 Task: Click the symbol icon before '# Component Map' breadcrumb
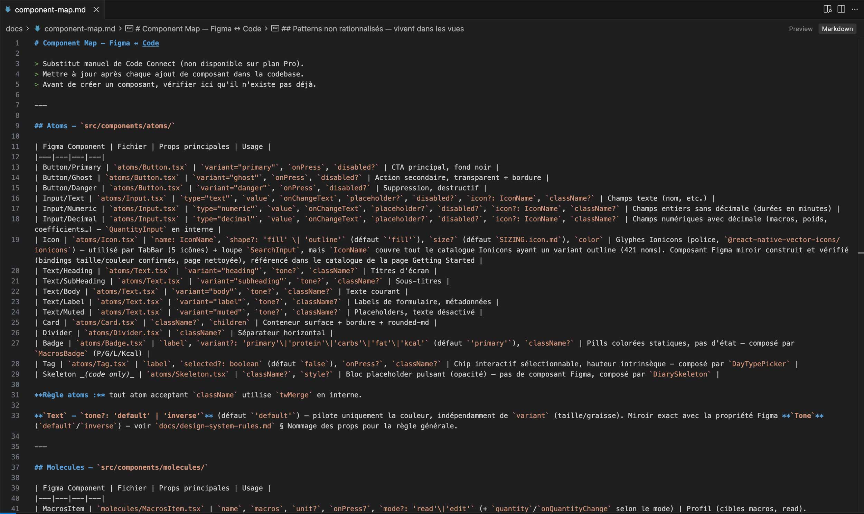click(x=129, y=28)
